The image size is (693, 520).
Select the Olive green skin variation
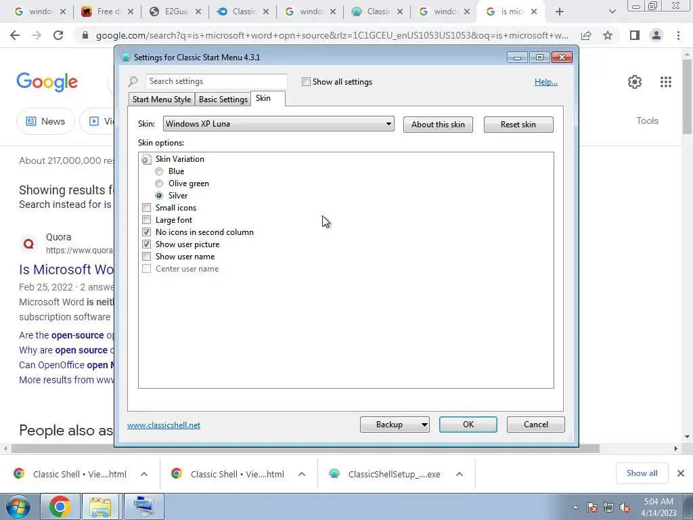[x=159, y=183]
